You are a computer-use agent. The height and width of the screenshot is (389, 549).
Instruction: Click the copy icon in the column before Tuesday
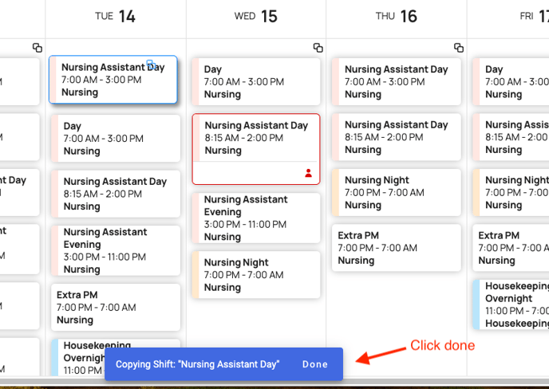[x=37, y=48]
